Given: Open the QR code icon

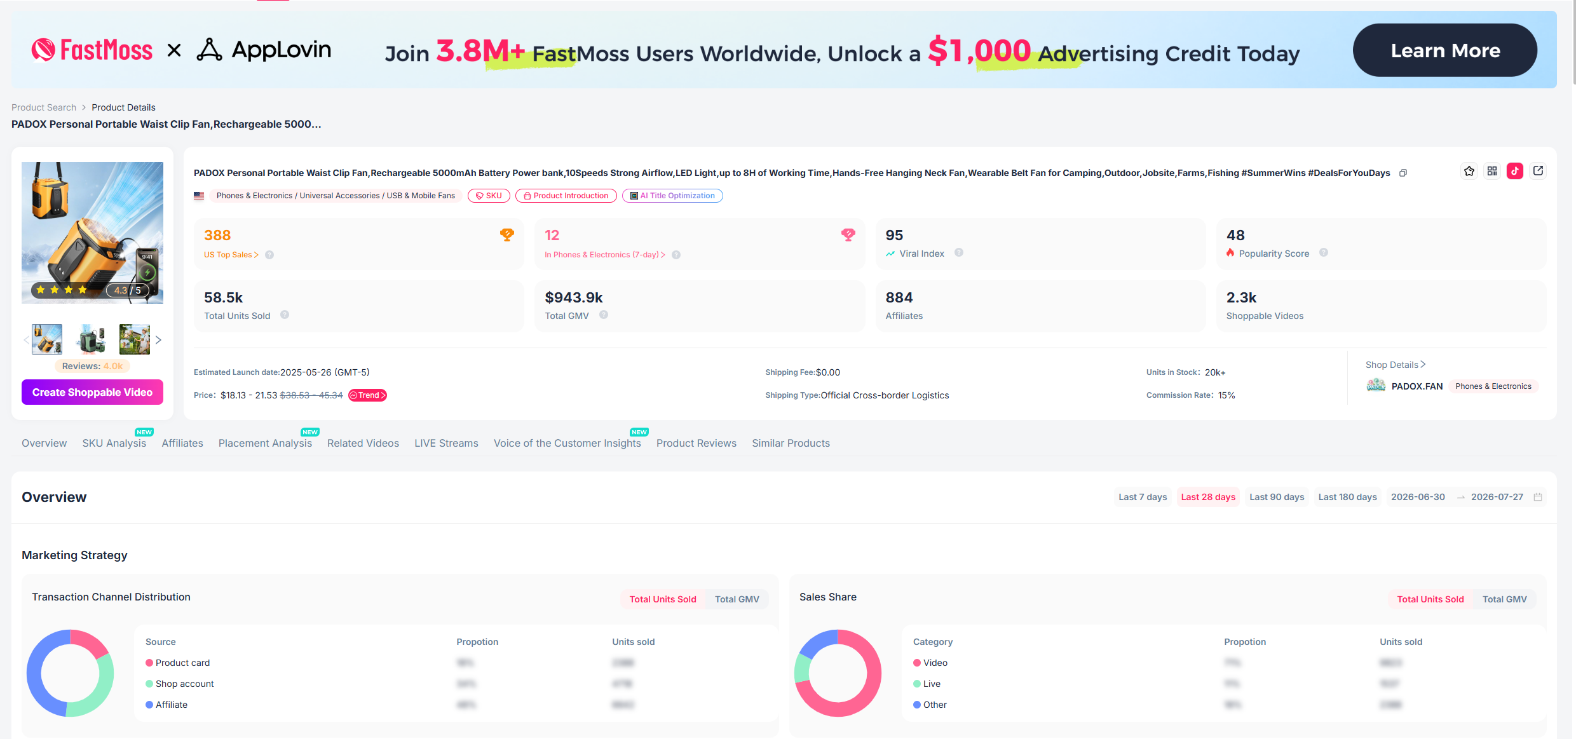Looking at the screenshot, I should tap(1492, 171).
